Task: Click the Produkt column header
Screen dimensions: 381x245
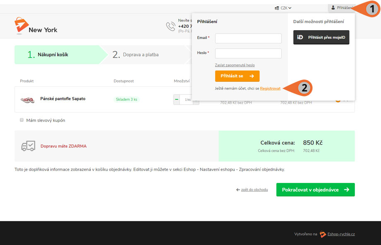Action: pyautogui.click(x=27, y=81)
